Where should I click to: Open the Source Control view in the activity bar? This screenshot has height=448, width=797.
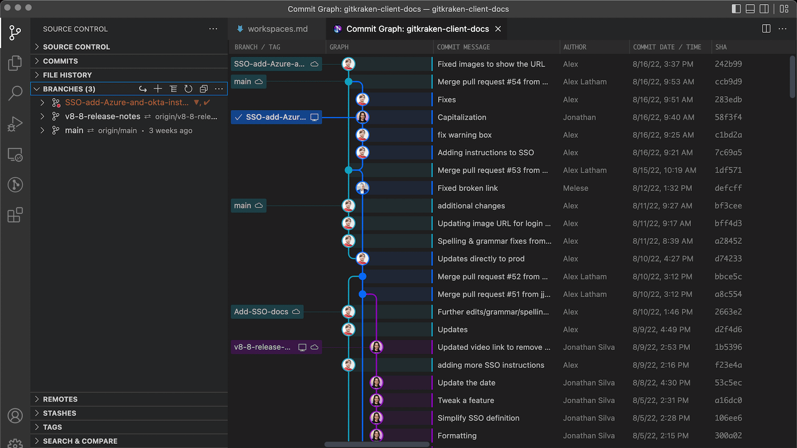[15, 33]
